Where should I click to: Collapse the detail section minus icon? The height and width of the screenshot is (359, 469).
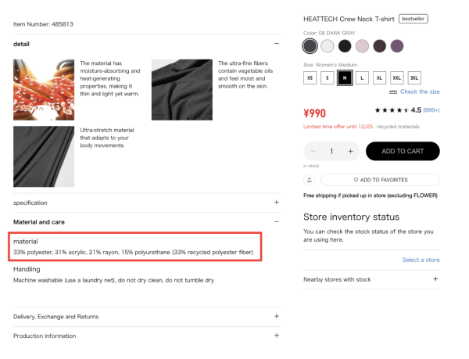(277, 44)
